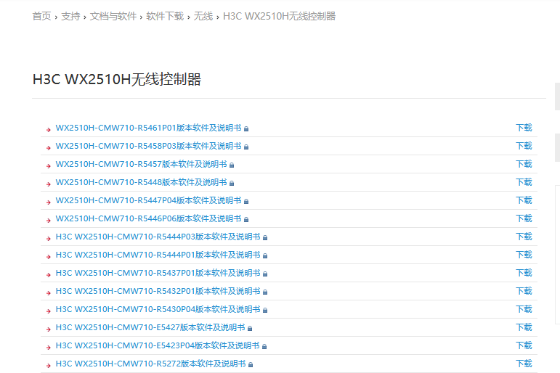Viewport: 560px width, 373px height.
Task: Click 下载 for R5461P01 version
Action: tap(524, 128)
